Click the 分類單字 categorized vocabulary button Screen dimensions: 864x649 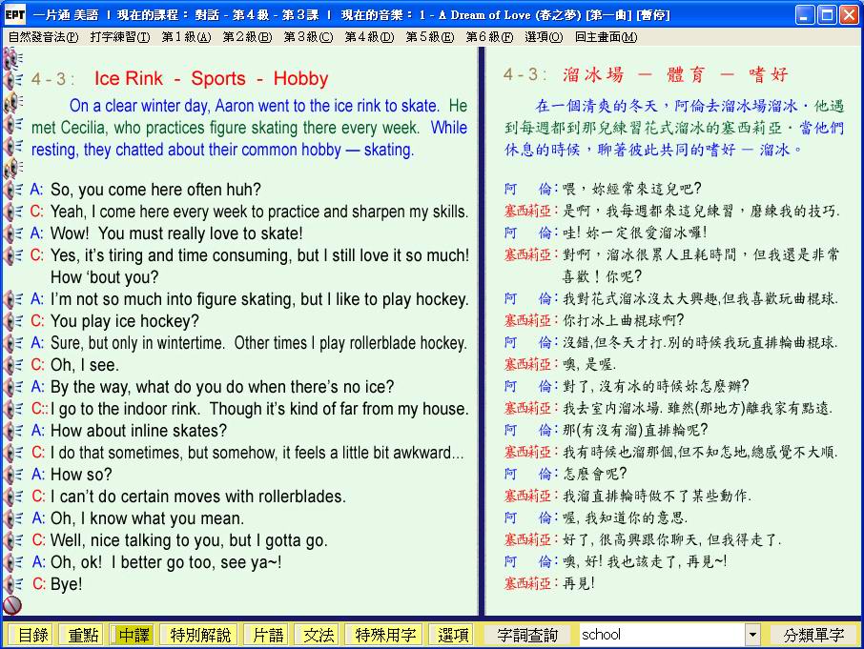813,635
